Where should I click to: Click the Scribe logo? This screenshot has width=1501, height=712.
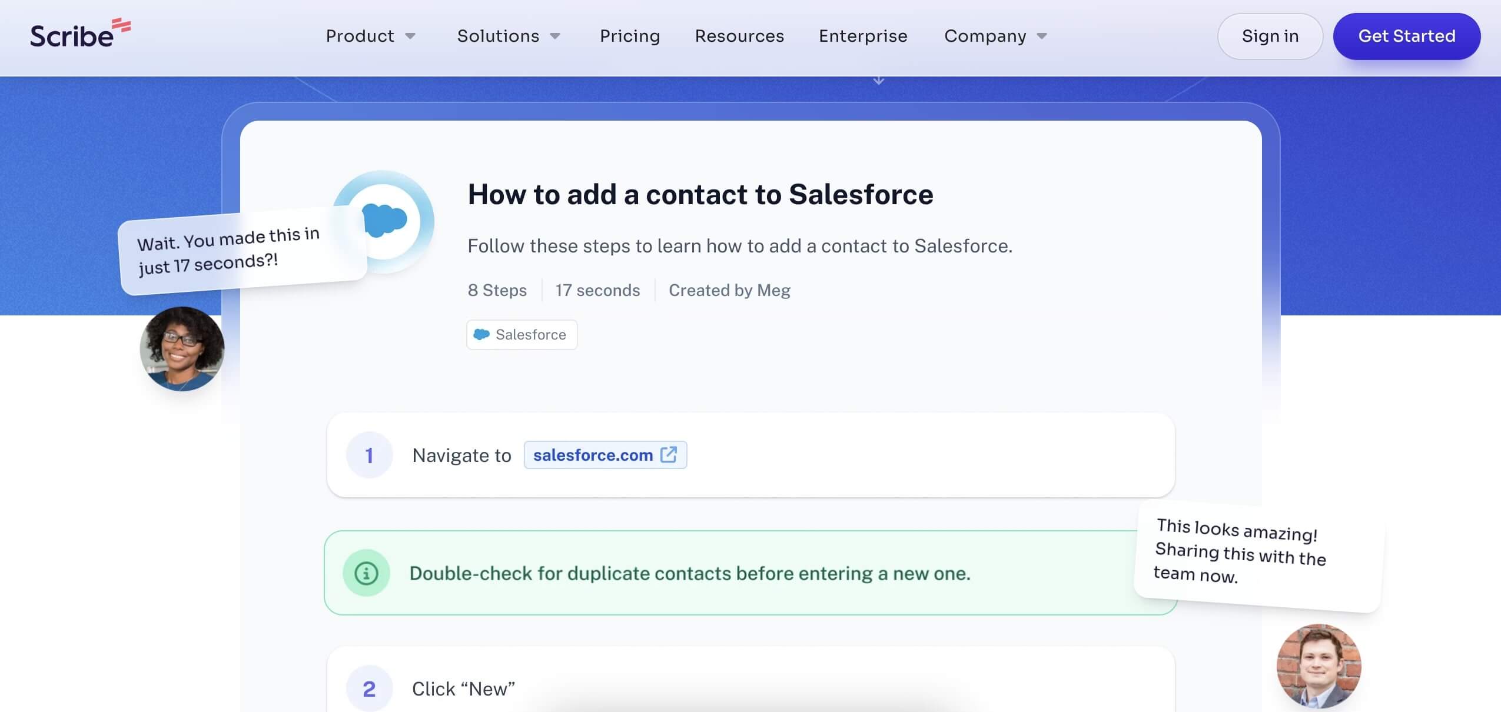click(79, 34)
